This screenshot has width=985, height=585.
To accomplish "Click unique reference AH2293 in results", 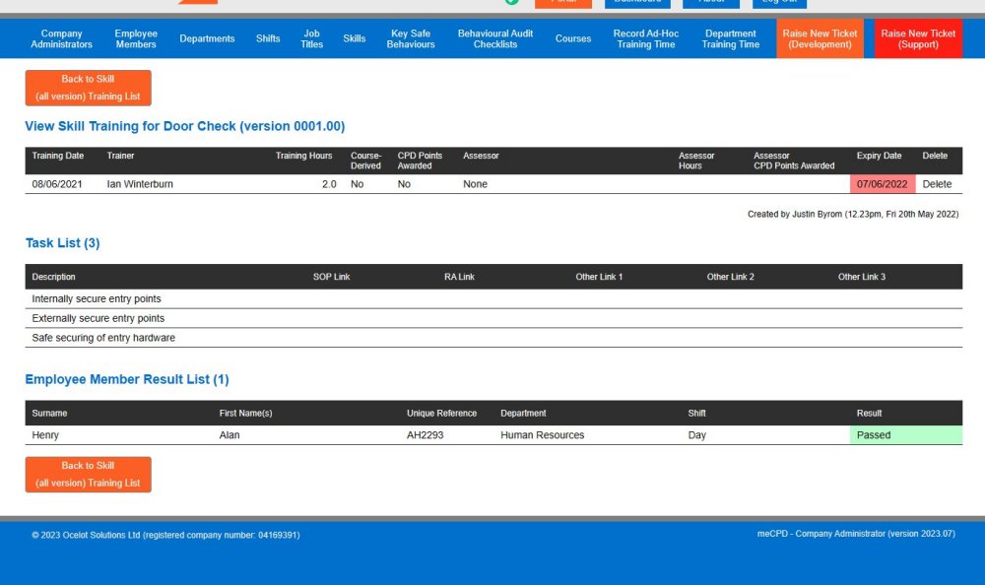I will pyautogui.click(x=425, y=434).
